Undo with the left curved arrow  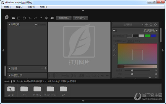coord(30,18)
